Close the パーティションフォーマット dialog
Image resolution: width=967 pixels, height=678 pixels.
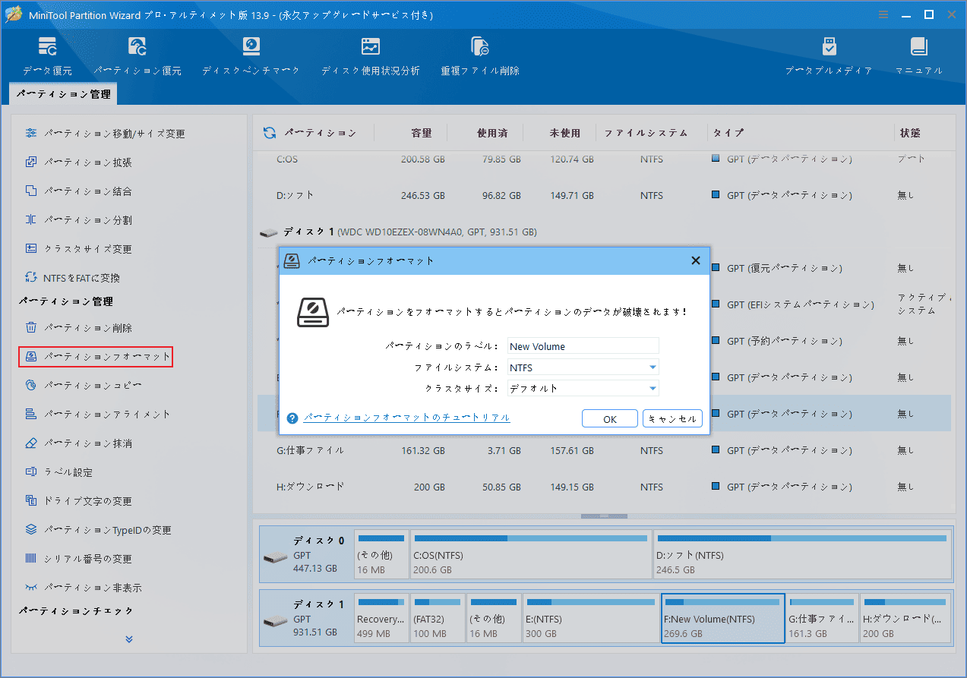[695, 260]
